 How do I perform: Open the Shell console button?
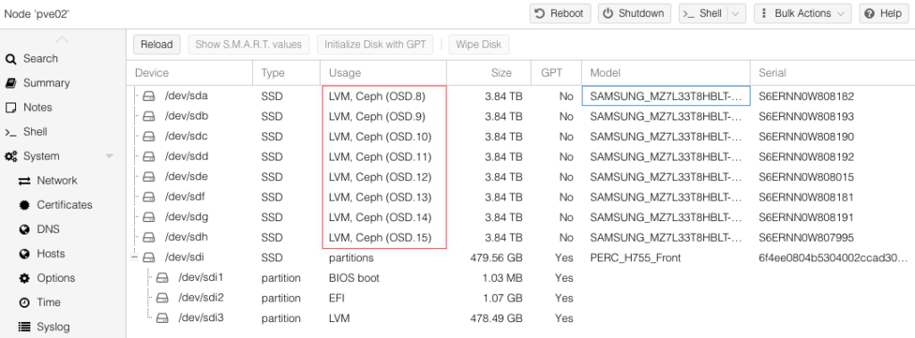pos(703,13)
